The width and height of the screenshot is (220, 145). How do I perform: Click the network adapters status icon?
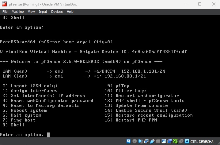[146, 141]
